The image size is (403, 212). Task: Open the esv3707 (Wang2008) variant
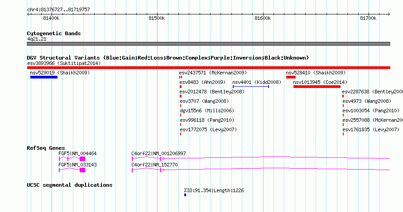click(x=204, y=101)
